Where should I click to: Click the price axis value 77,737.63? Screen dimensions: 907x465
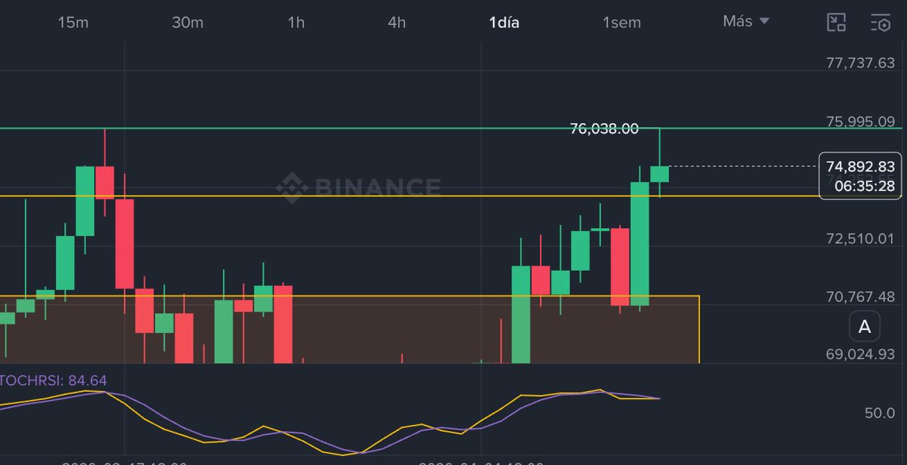[860, 63]
